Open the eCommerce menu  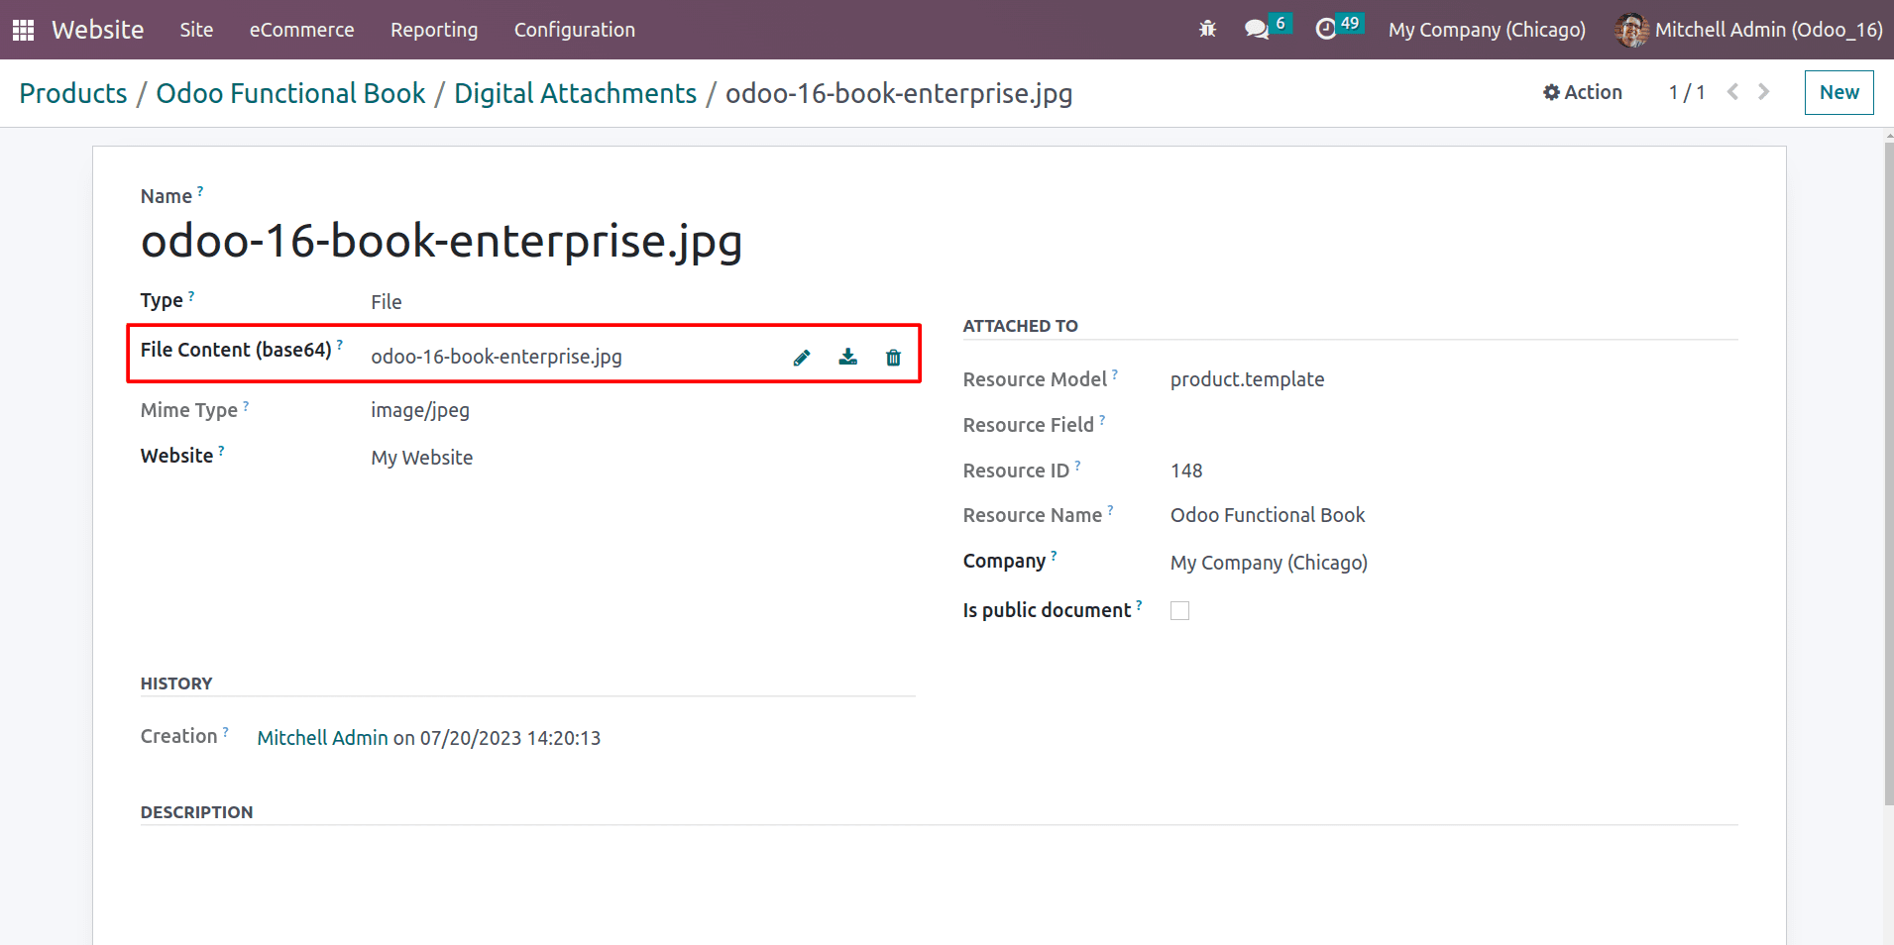point(301,30)
